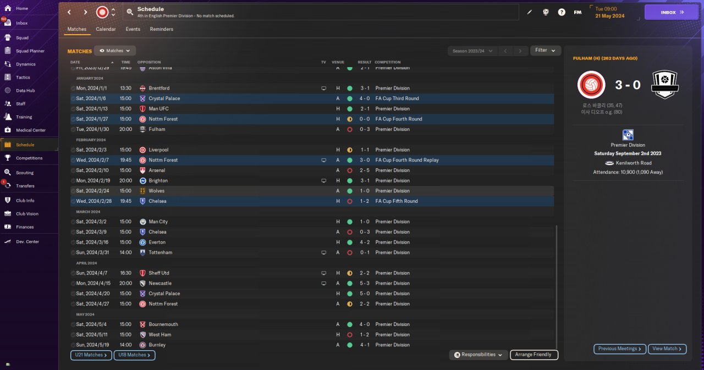Open the Staff section icon

pyautogui.click(x=8, y=103)
